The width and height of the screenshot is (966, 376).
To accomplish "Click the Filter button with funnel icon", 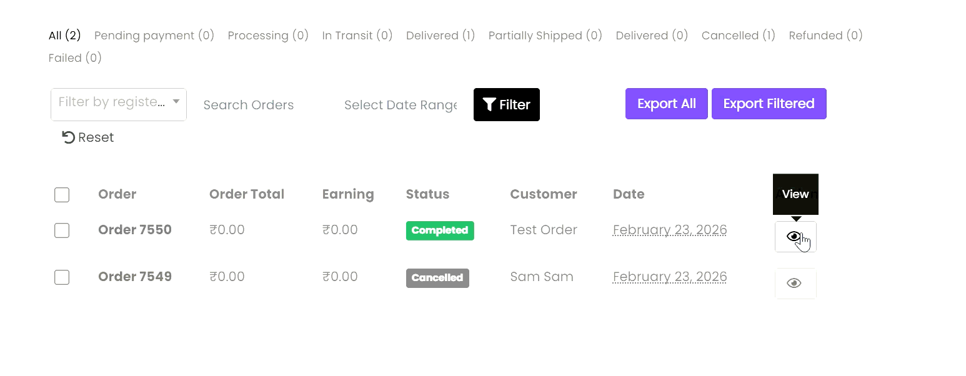I will [506, 105].
